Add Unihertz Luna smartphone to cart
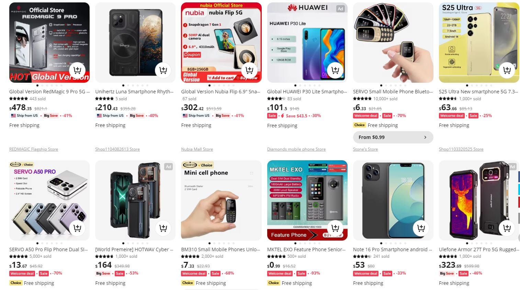The height and width of the screenshot is (290, 520). 163,70
